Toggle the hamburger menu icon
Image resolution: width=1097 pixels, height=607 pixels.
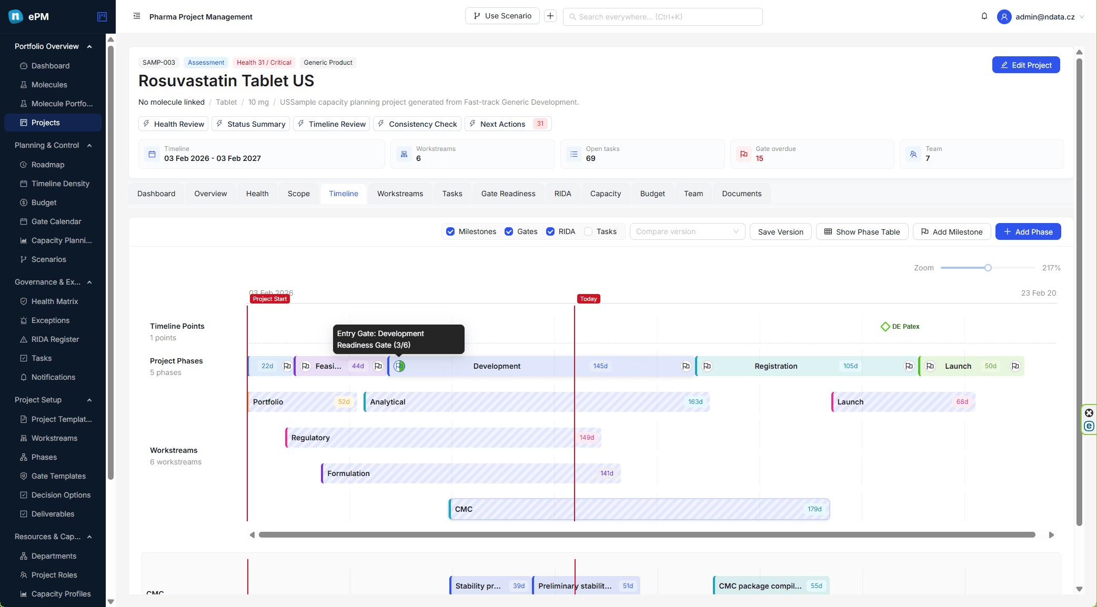(137, 16)
